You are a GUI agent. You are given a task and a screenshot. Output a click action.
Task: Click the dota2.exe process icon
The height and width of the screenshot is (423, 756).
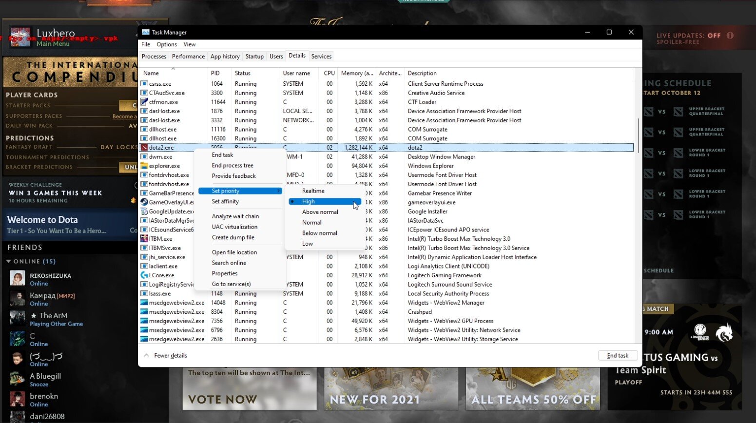tap(144, 148)
